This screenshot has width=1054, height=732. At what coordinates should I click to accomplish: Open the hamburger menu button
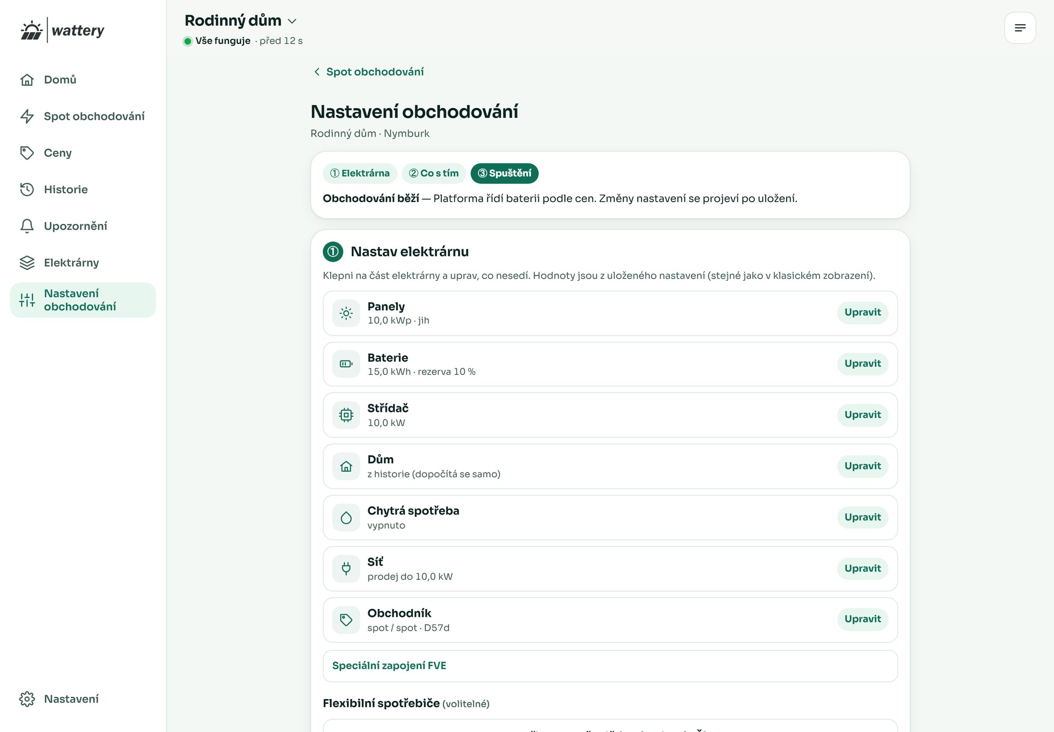pyautogui.click(x=1020, y=28)
